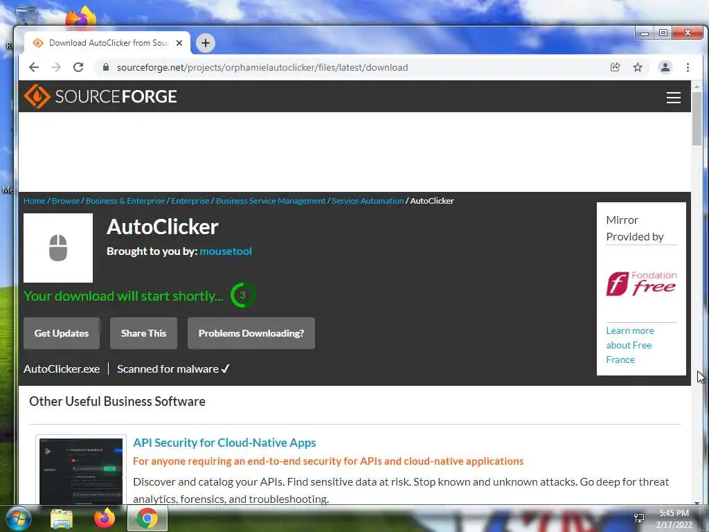Click the mousetool author link
Screen dimensions: 709x532
[x=226, y=251]
